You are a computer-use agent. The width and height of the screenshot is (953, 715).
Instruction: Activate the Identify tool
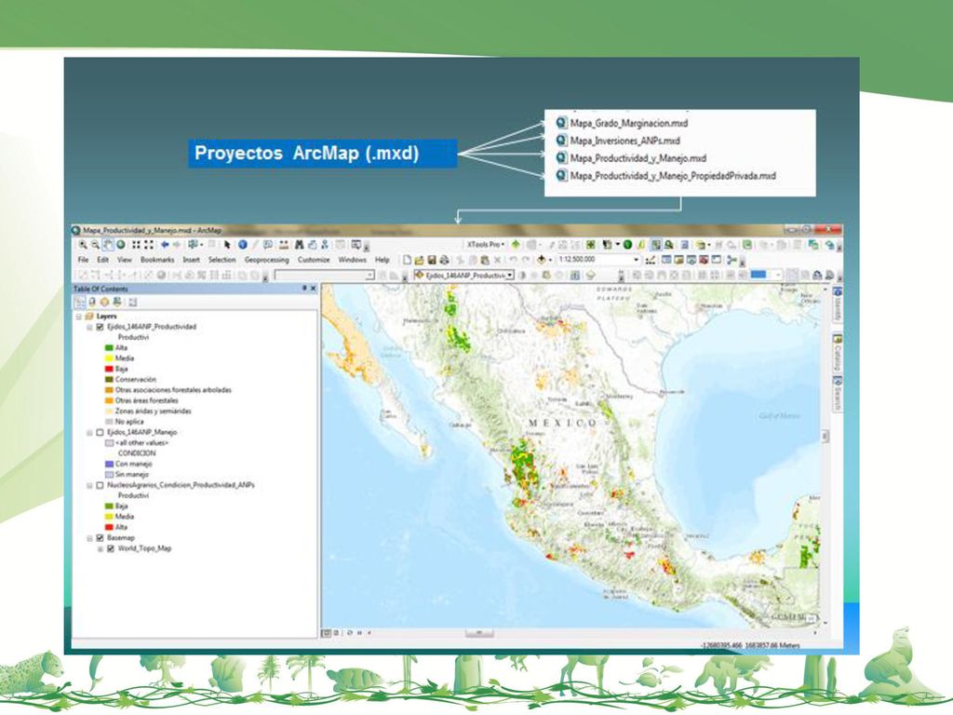(x=243, y=245)
